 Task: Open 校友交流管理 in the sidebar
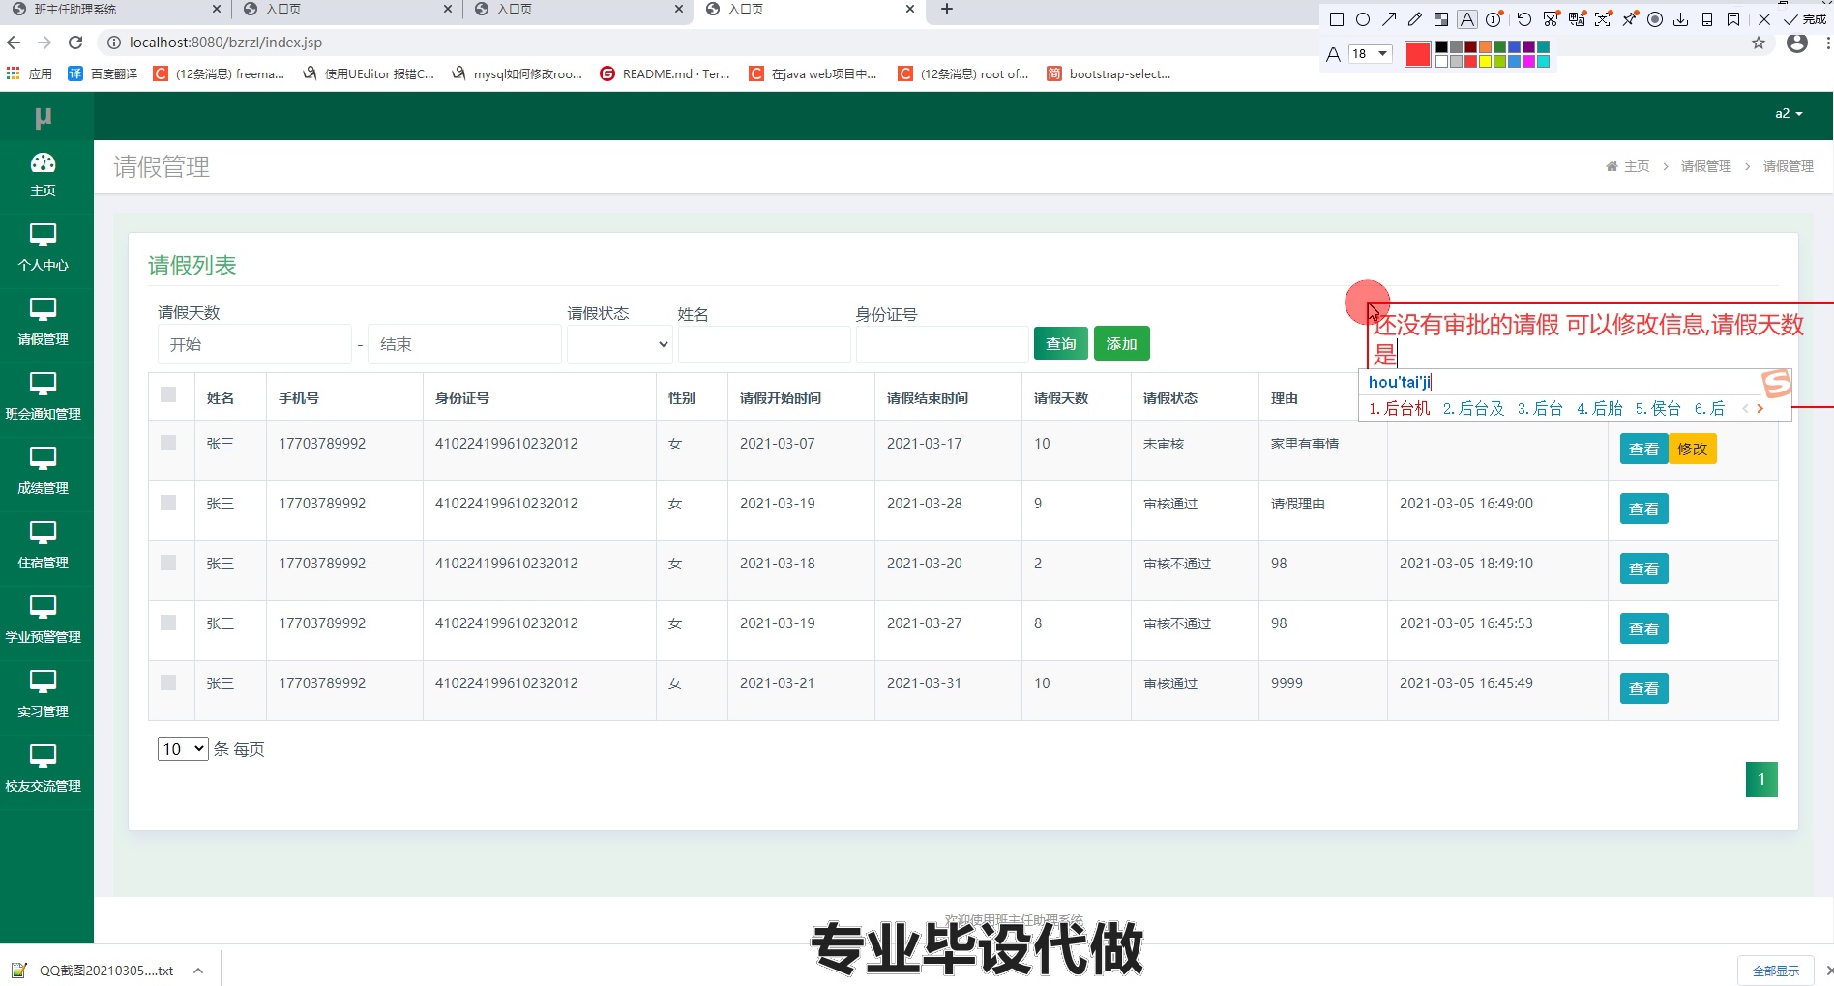point(44,769)
